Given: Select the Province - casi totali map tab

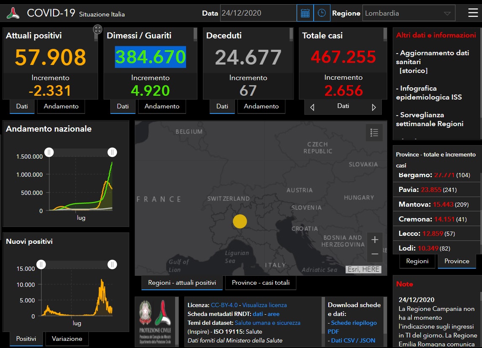Looking at the screenshot, I should pyautogui.click(x=261, y=283).
